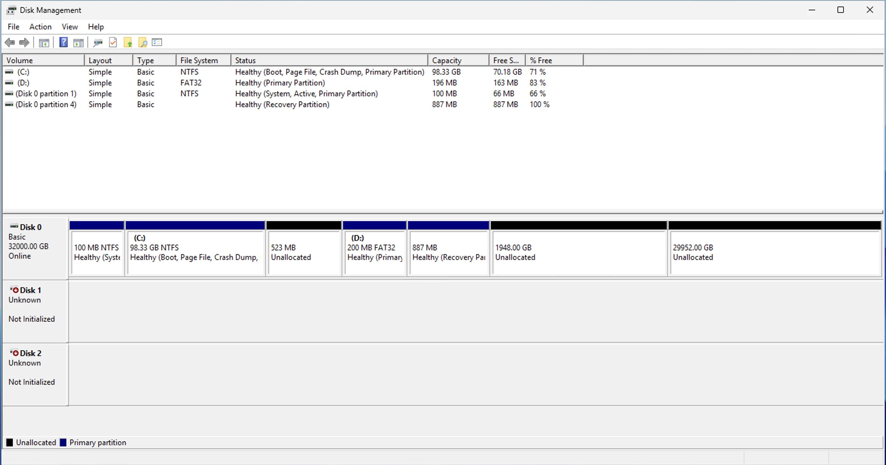The width and height of the screenshot is (886, 465).
Task: Select the 29952.00 GB Unallocated block
Action: 775,248
